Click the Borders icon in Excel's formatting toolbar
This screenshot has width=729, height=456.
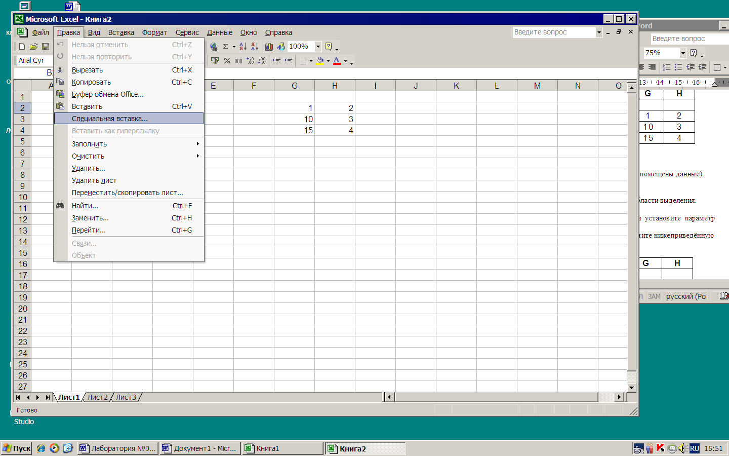point(303,61)
